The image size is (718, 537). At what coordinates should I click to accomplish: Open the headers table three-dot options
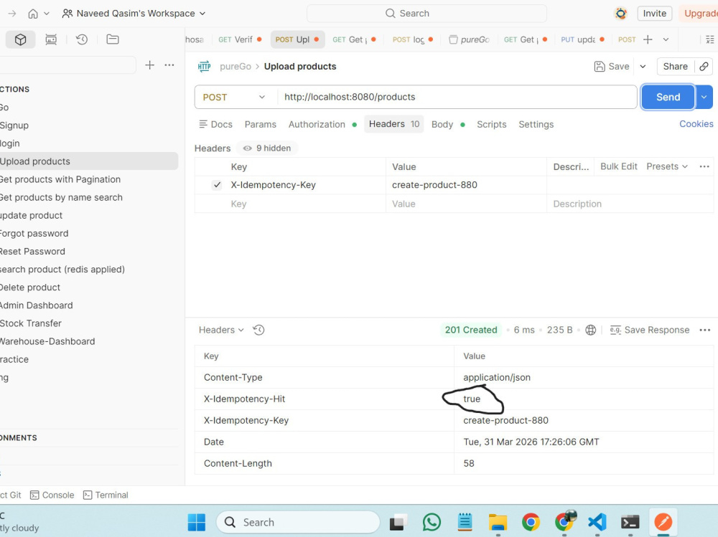click(x=704, y=166)
